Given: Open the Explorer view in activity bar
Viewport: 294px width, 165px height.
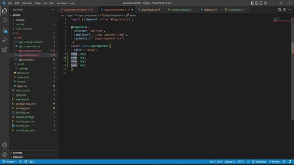Looking at the screenshot, I should click(5, 11).
